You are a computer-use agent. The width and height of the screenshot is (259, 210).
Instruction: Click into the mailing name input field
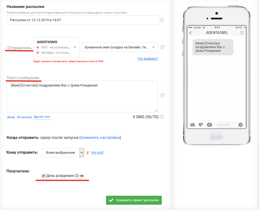click(x=82, y=20)
